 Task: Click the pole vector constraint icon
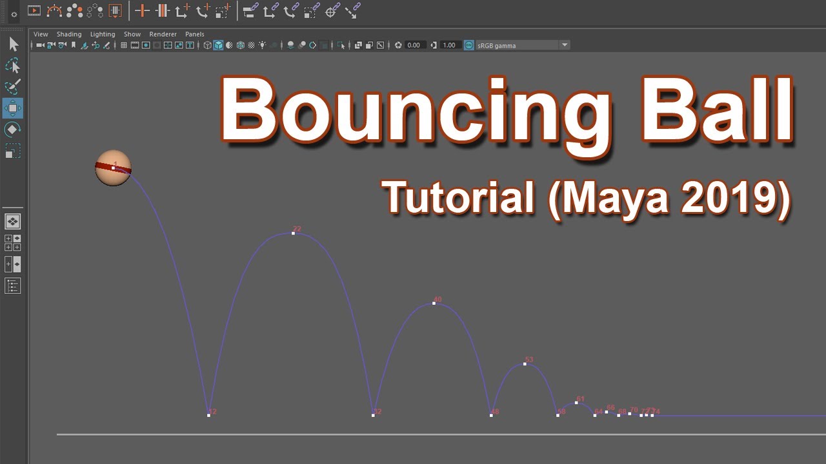point(352,10)
